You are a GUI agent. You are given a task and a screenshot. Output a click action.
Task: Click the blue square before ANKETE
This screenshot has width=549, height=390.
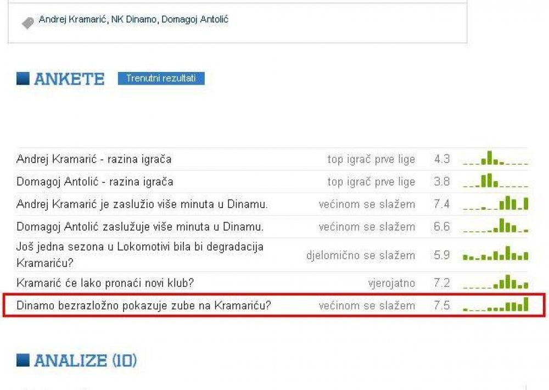click(x=23, y=79)
